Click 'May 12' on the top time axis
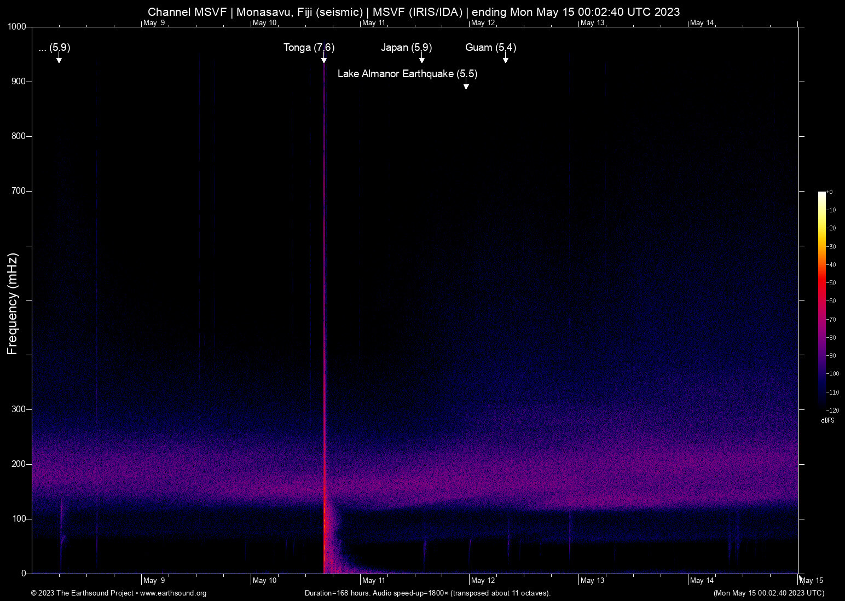Image resolution: width=845 pixels, height=601 pixels. pyautogui.click(x=484, y=23)
